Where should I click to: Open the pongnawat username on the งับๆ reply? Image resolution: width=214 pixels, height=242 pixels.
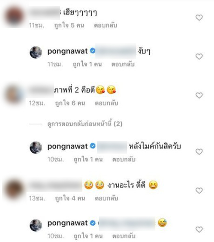(67, 51)
